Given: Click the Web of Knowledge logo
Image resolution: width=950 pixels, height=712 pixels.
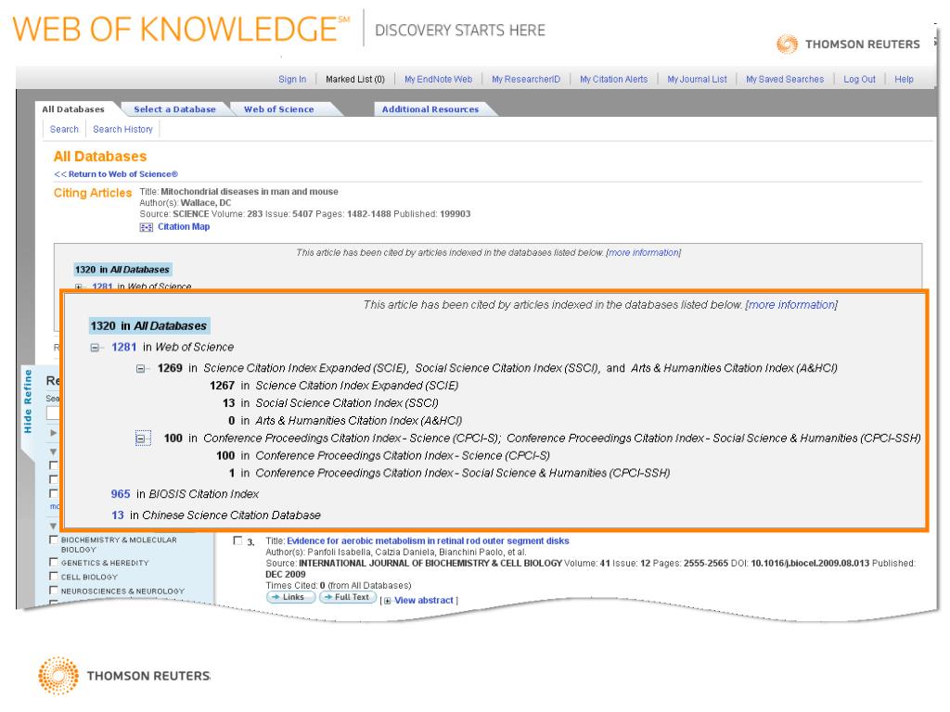Looking at the screenshot, I should [x=181, y=29].
